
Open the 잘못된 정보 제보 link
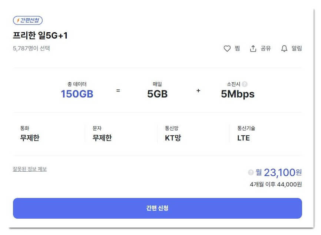pos(30,168)
